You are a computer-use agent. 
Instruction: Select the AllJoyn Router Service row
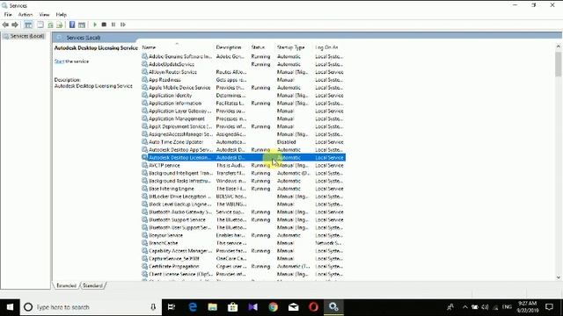pyautogui.click(x=243, y=72)
